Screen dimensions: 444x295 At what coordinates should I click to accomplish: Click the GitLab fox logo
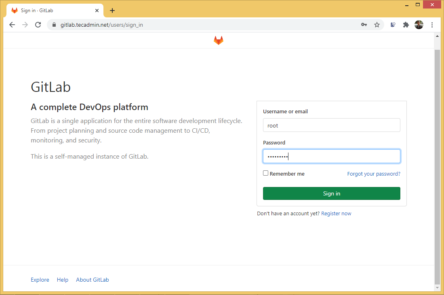click(x=218, y=40)
